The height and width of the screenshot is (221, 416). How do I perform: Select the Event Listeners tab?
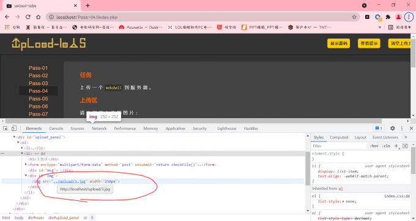point(385,137)
